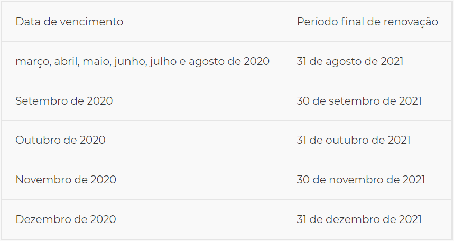The image size is (454, 241).
Task: Click the word 'Data' in the header
Action: (x=26, y=22)
